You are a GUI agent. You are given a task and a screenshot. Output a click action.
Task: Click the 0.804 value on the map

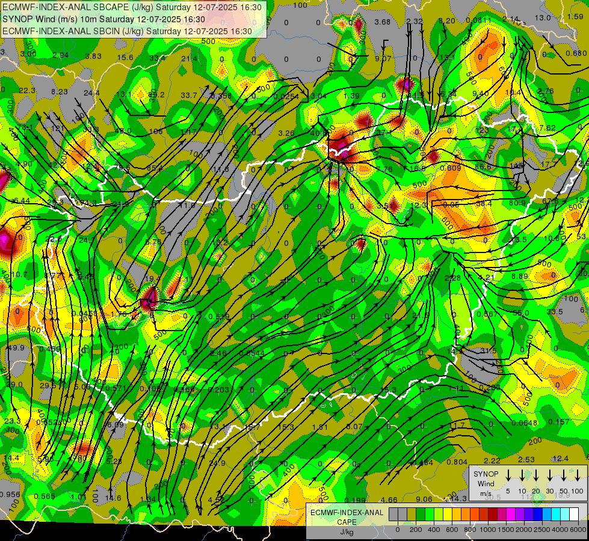pyautogui.click(x=457, y=462)
